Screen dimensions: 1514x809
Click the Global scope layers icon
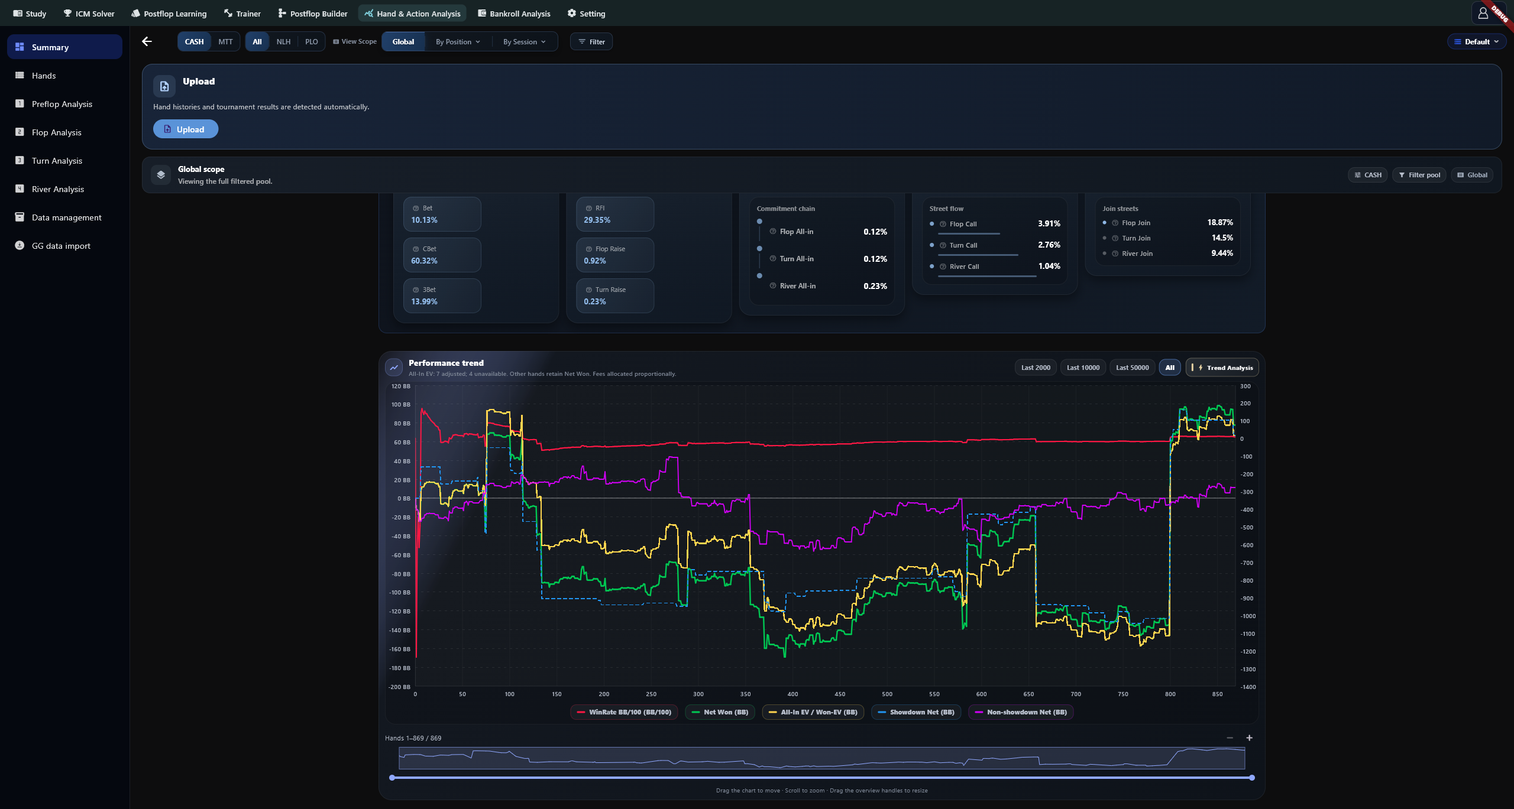[161, 175]
